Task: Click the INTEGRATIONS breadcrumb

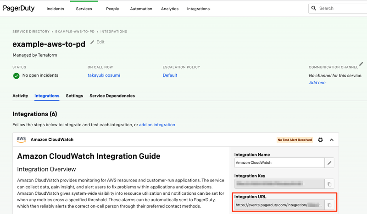Action: 114,32
